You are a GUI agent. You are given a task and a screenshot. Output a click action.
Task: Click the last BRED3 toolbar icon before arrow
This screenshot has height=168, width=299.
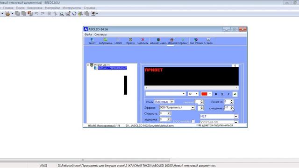93,14
